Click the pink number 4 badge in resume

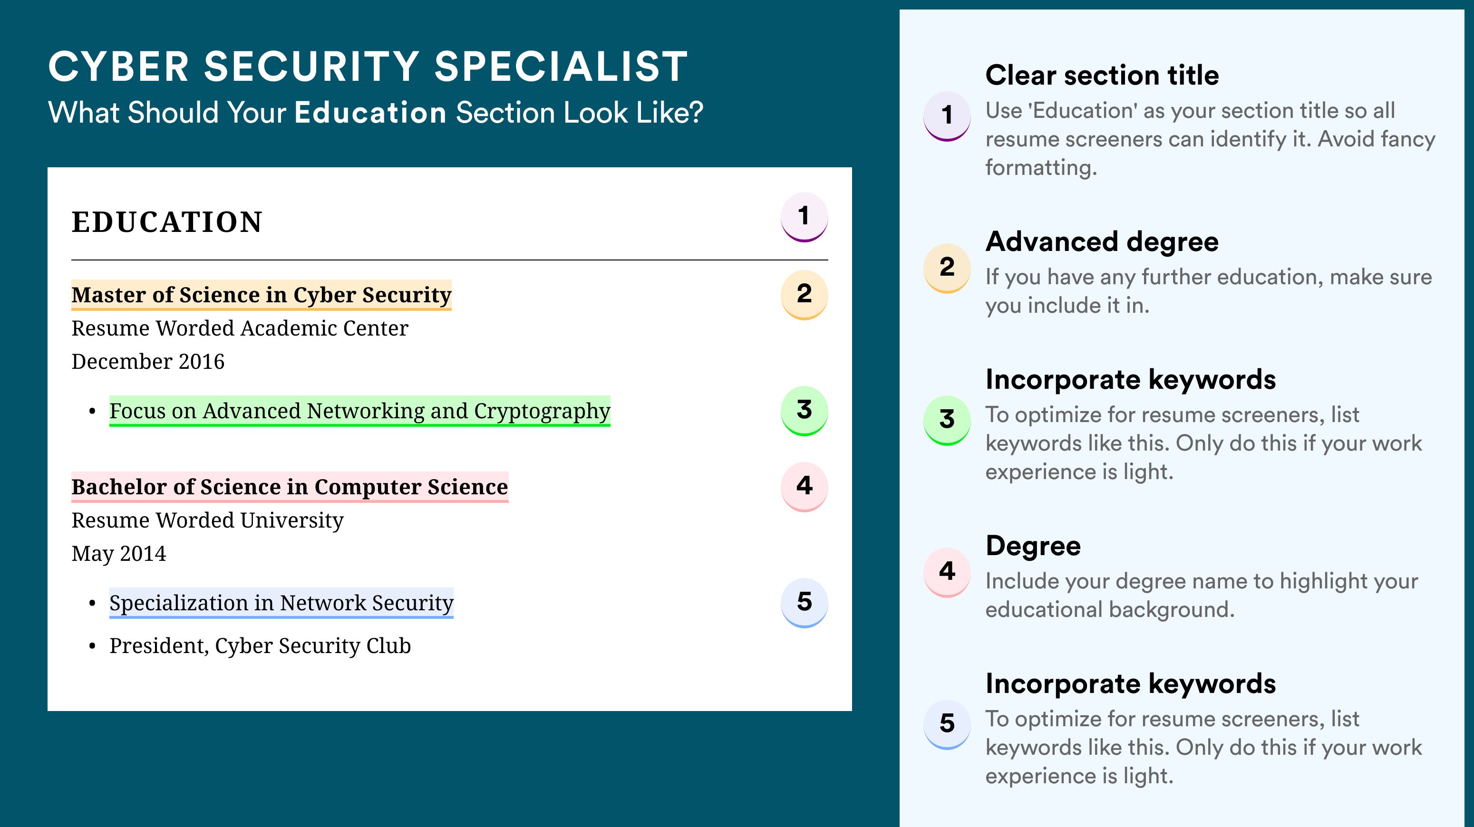804,487
